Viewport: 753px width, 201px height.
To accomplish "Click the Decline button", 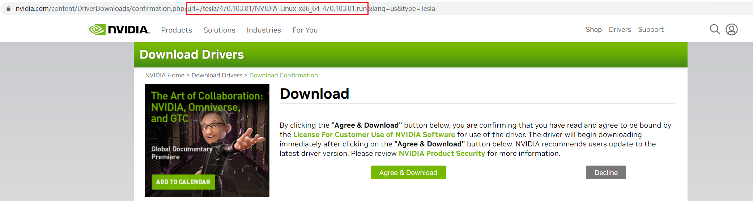I will [x=606, y=172].
